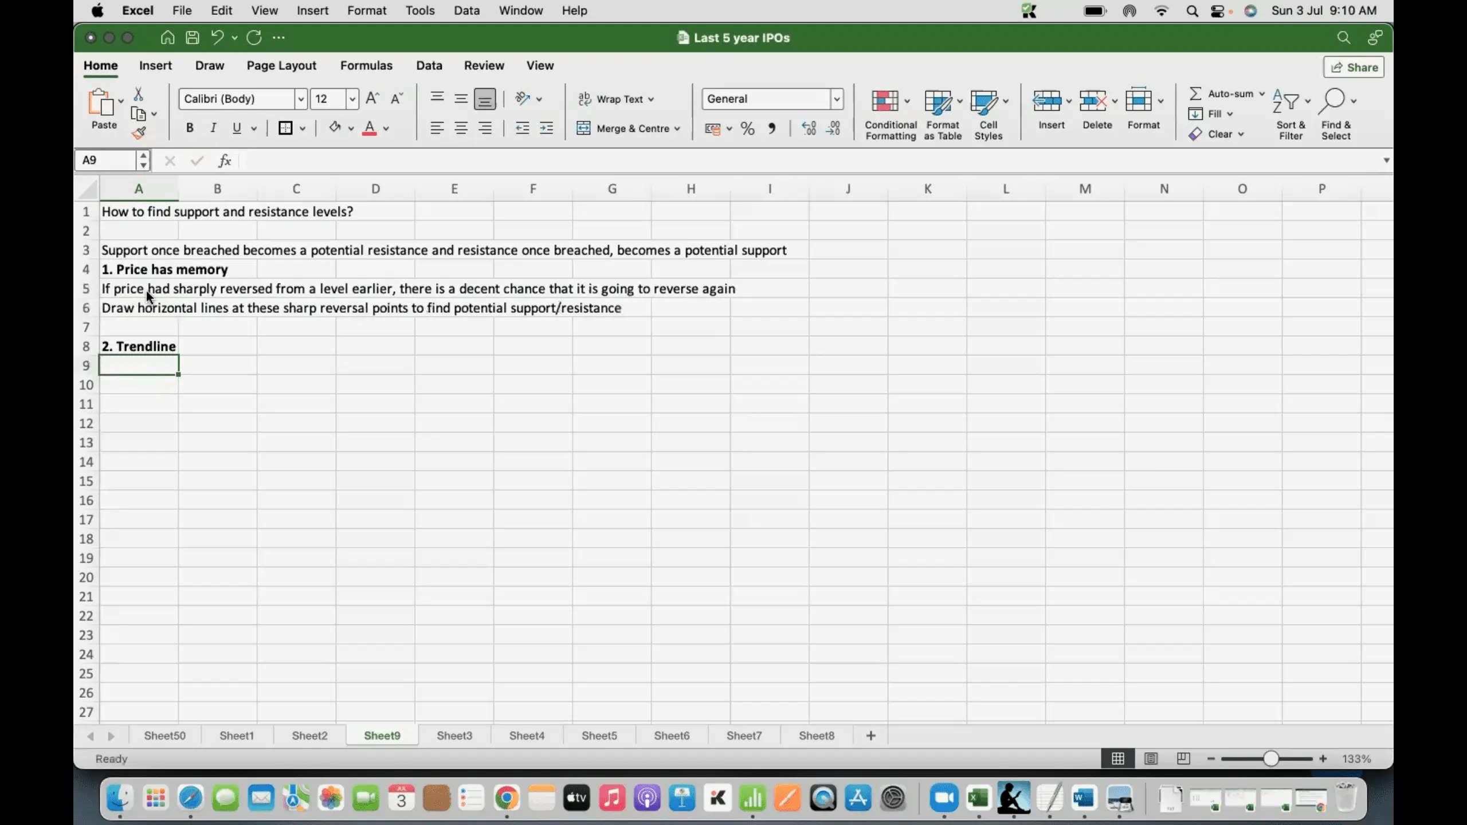Open Conditional Formatting icon

[x=885, y=101]
